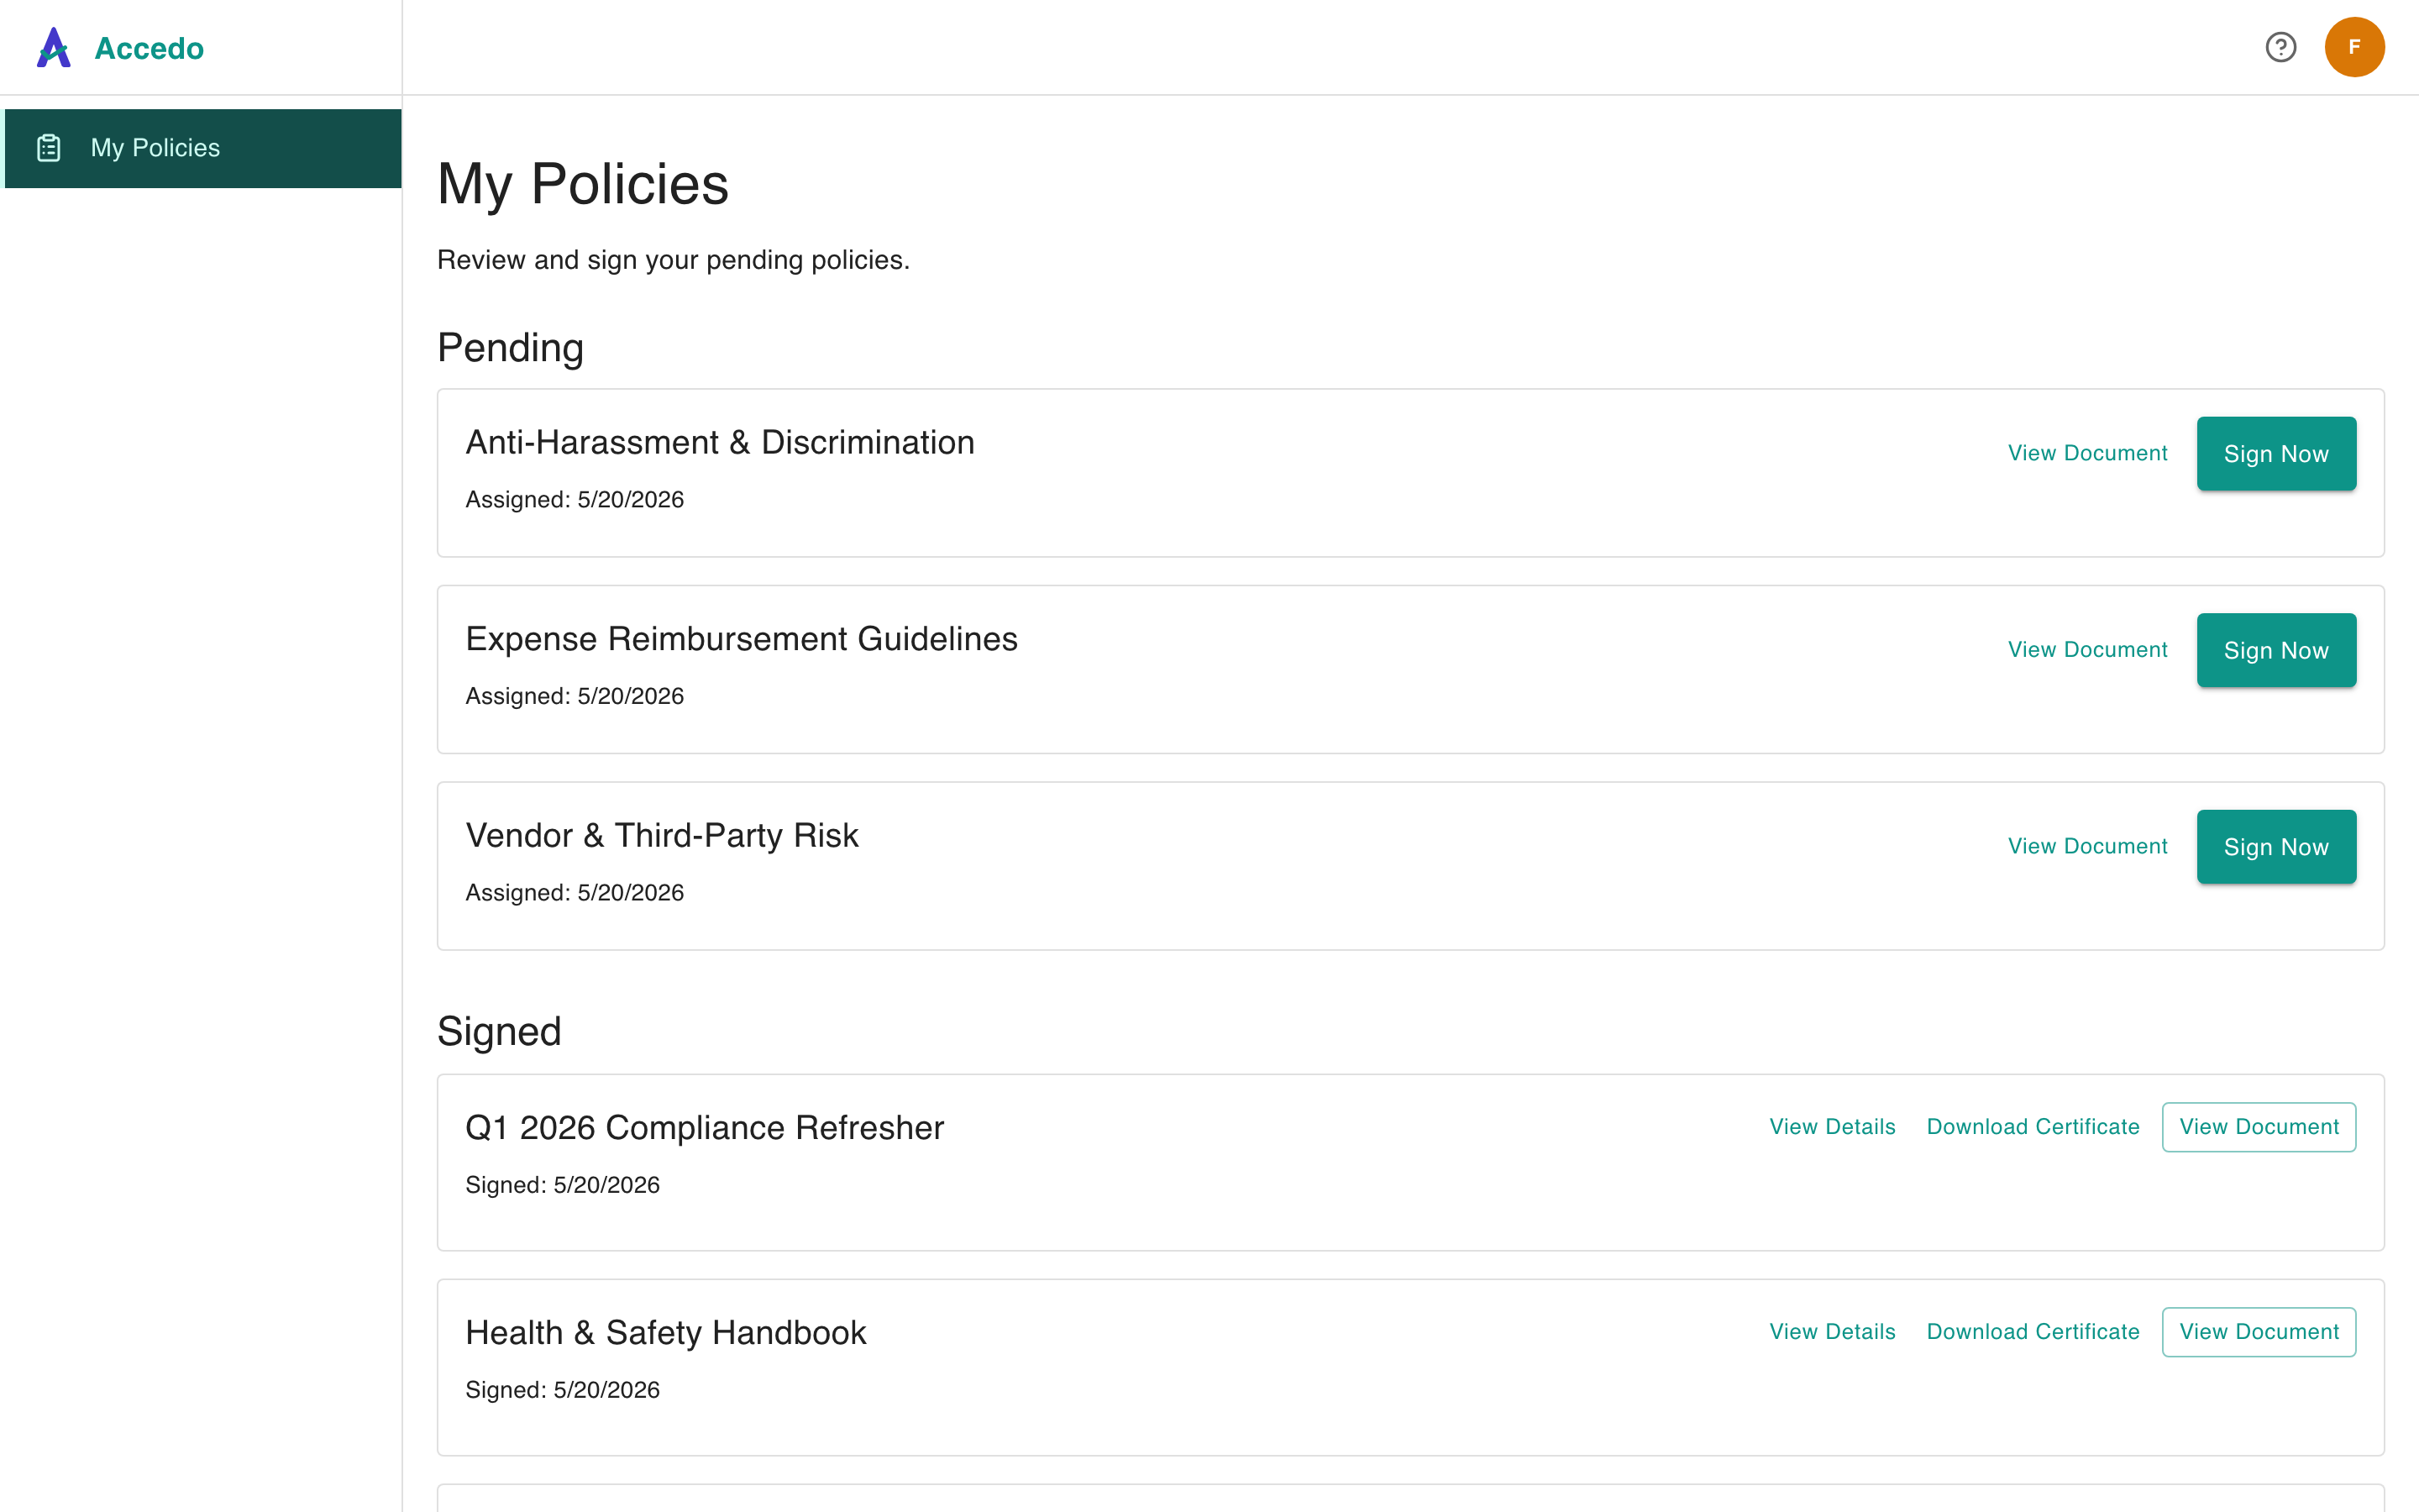The image size is (2419, 1512).
Task: View document for Q1 2026 Compliance Refresher
Action: 2259,1127
